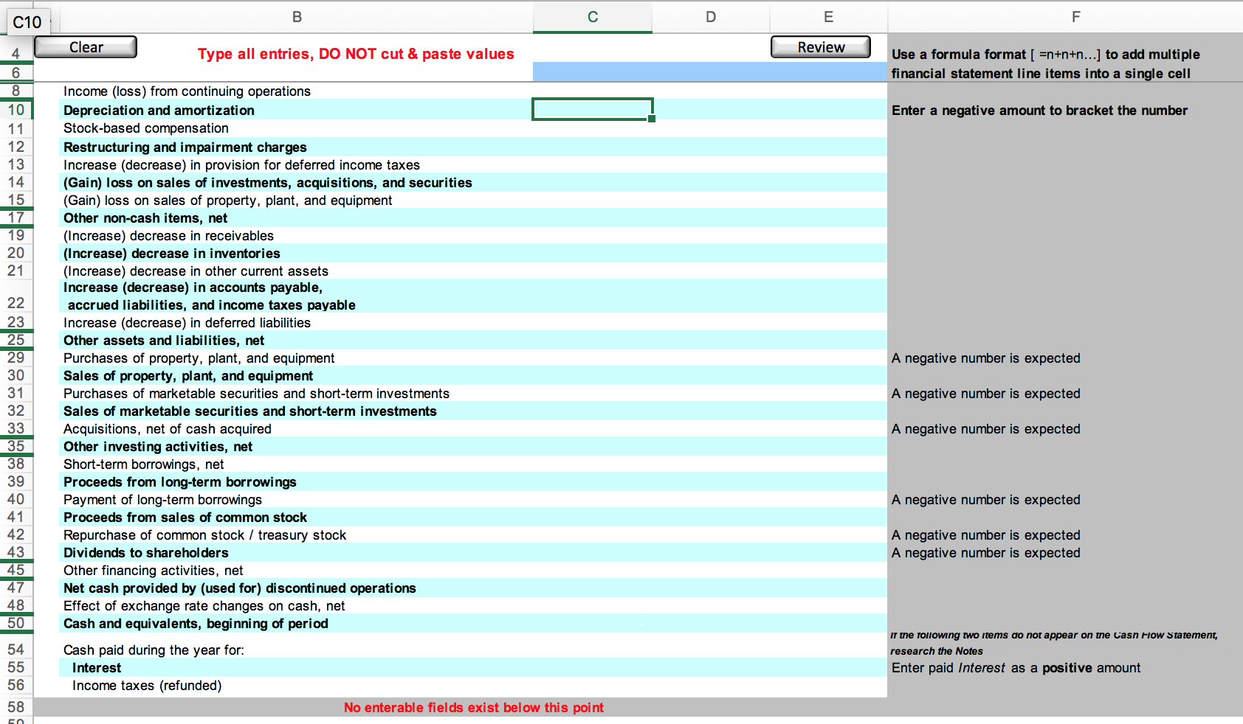Select row header 58

coord(17,706)
